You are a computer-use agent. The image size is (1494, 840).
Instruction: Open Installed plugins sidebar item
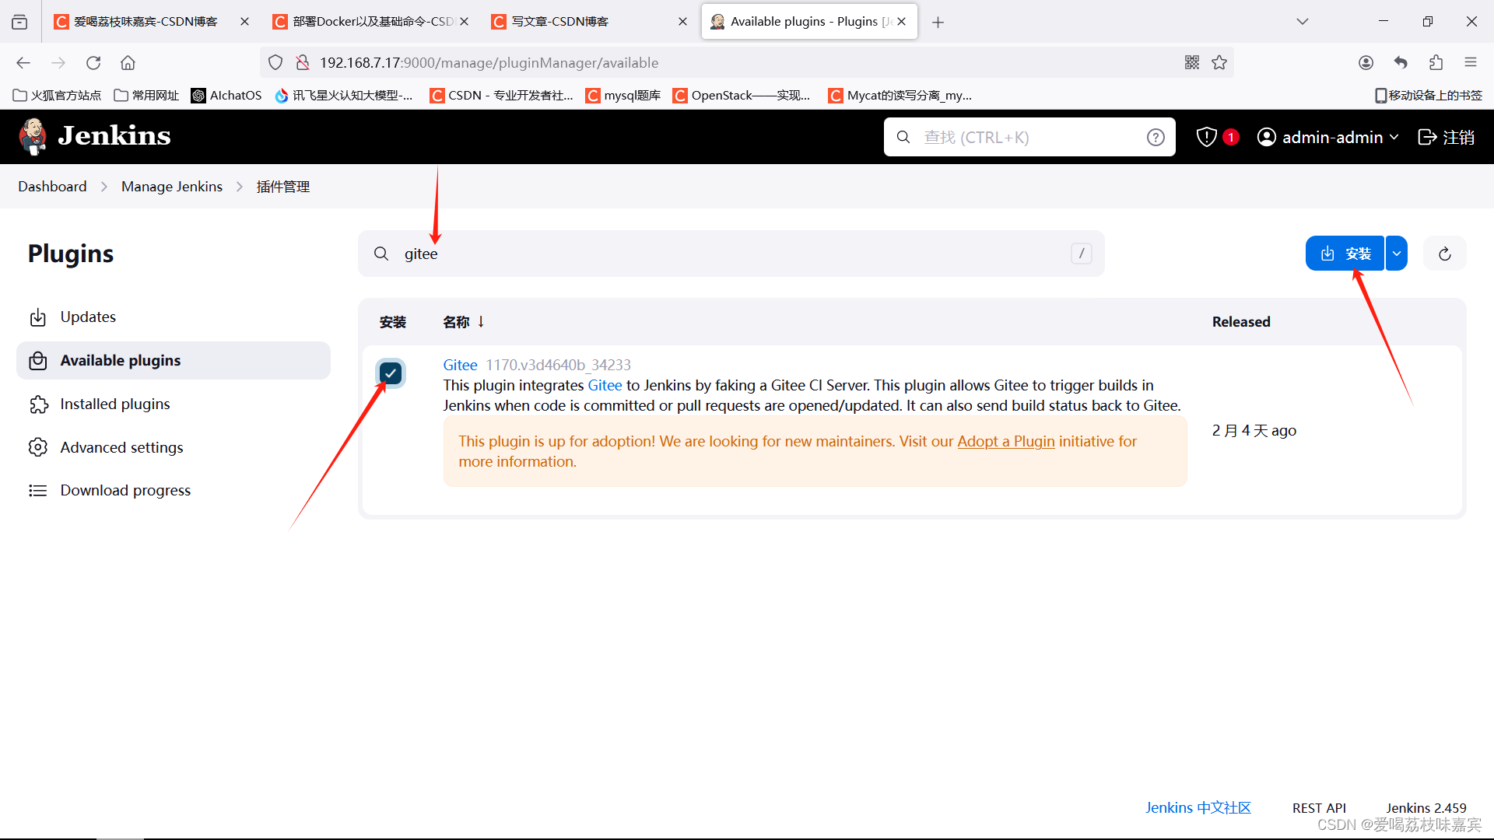(174, 404)
